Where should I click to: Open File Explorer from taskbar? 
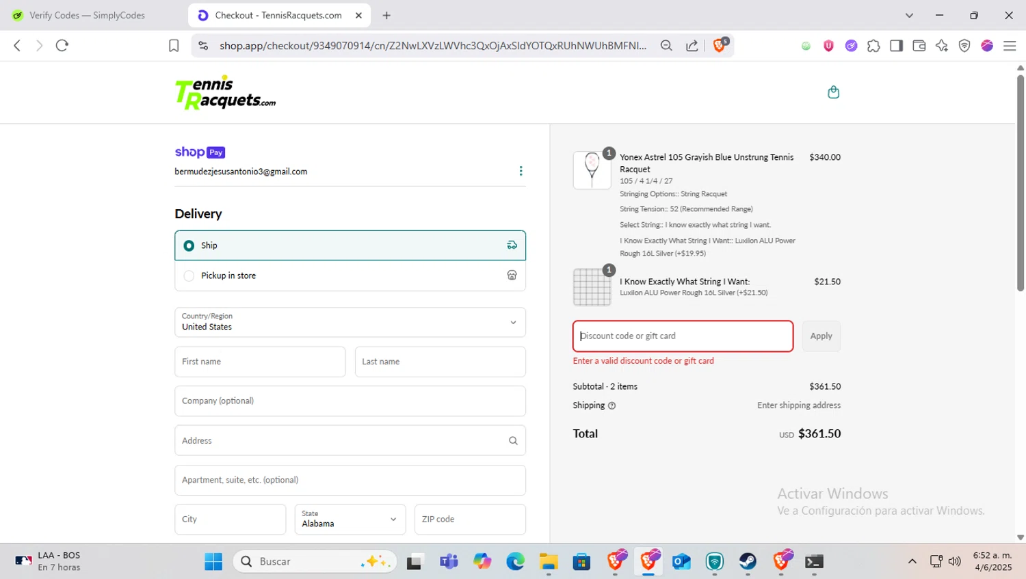point(549,561)
